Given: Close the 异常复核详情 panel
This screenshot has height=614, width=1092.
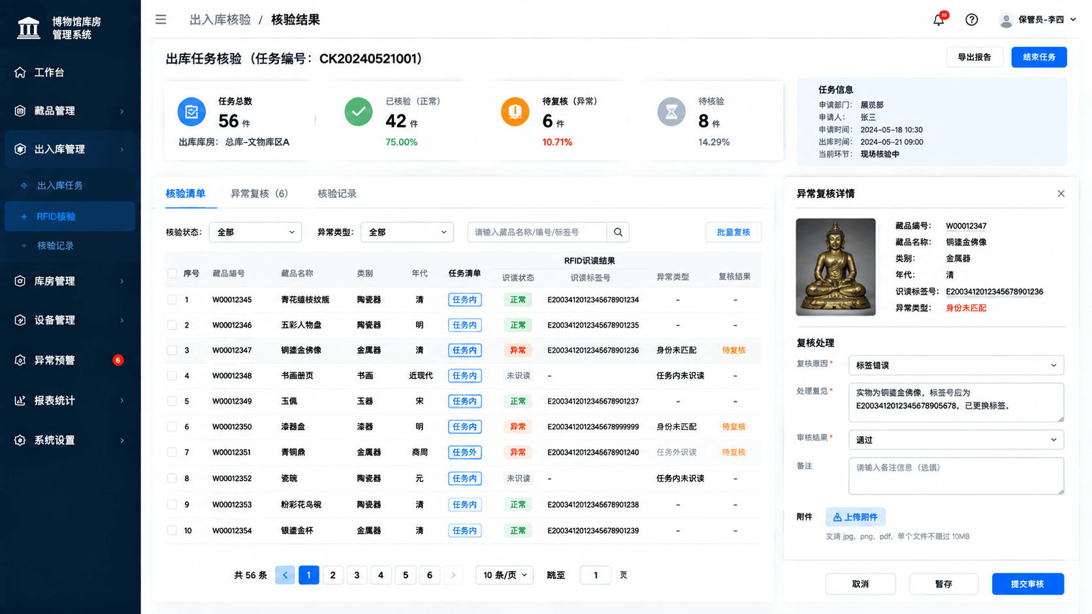Looking at the screenshot, I should click(x=1061, y=194).
